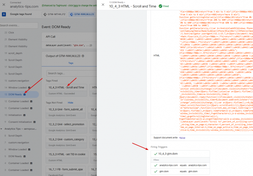Click the Support document.write false value
253x176 pixels.
[182, 138]
